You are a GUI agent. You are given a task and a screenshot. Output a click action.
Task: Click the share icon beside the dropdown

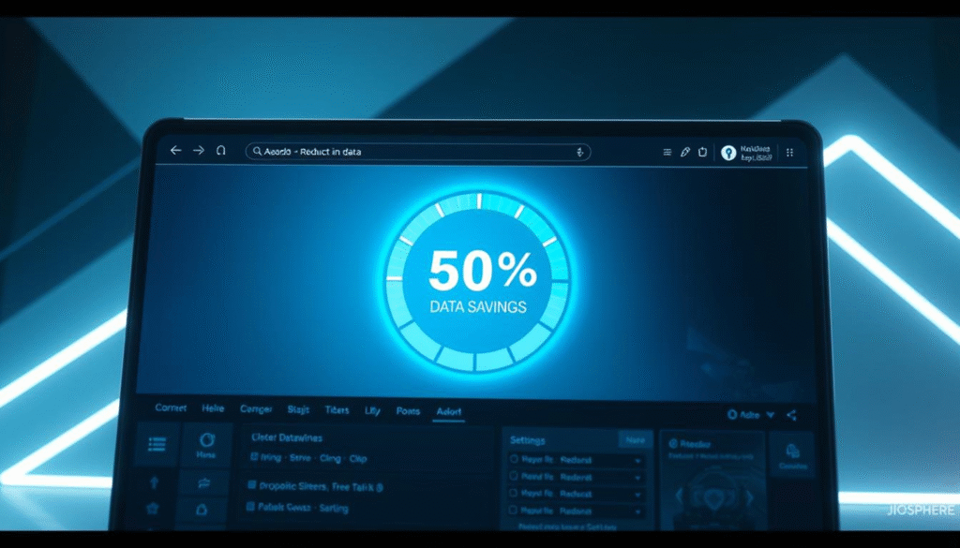[x=792, y=415]
